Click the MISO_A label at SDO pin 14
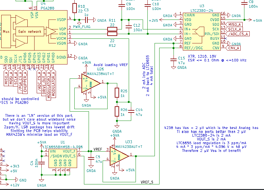Viewport: 264px width, 190px height. tap(234, 24)
